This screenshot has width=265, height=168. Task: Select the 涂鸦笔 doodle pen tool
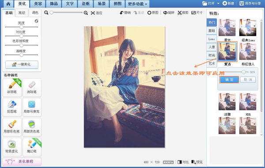coord(12,87)
